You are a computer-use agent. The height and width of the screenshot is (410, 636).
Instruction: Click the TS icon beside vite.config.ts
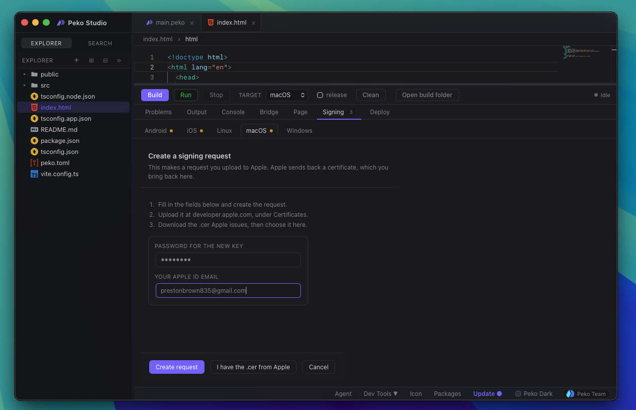[x=34, y=174]
